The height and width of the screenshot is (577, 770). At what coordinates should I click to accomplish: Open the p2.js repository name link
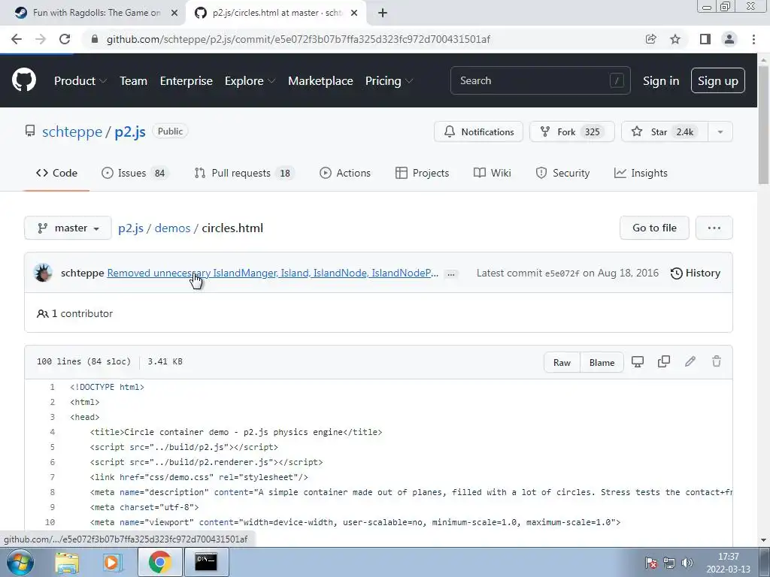point(130,132)
